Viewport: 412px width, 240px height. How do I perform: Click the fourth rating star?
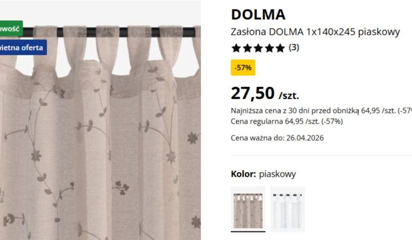coord(269,48)
